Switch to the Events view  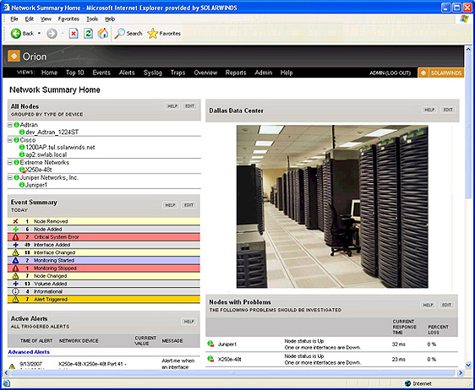coord(101,73)
